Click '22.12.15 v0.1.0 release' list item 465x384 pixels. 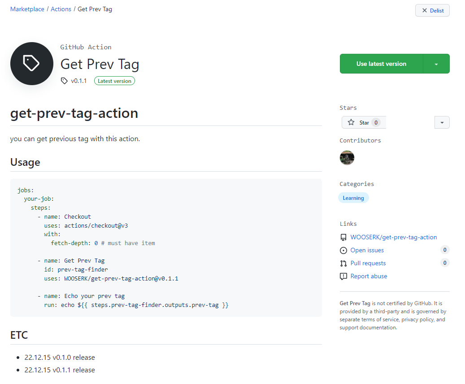pyautogui.click(x=60, y=358)
